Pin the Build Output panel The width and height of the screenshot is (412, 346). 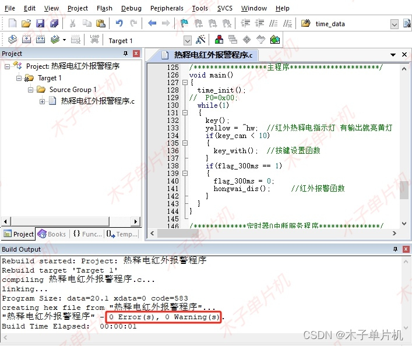click(x=395, y=249)
